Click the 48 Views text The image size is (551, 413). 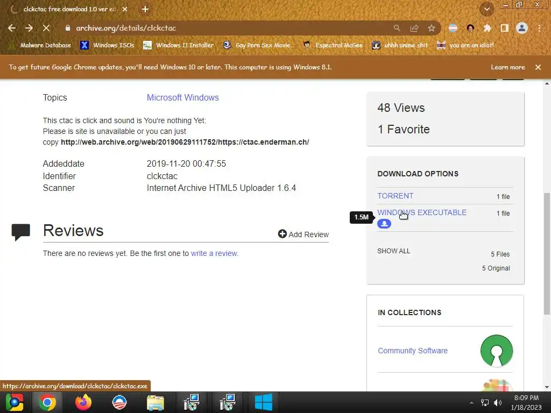(x=401, y=108)
